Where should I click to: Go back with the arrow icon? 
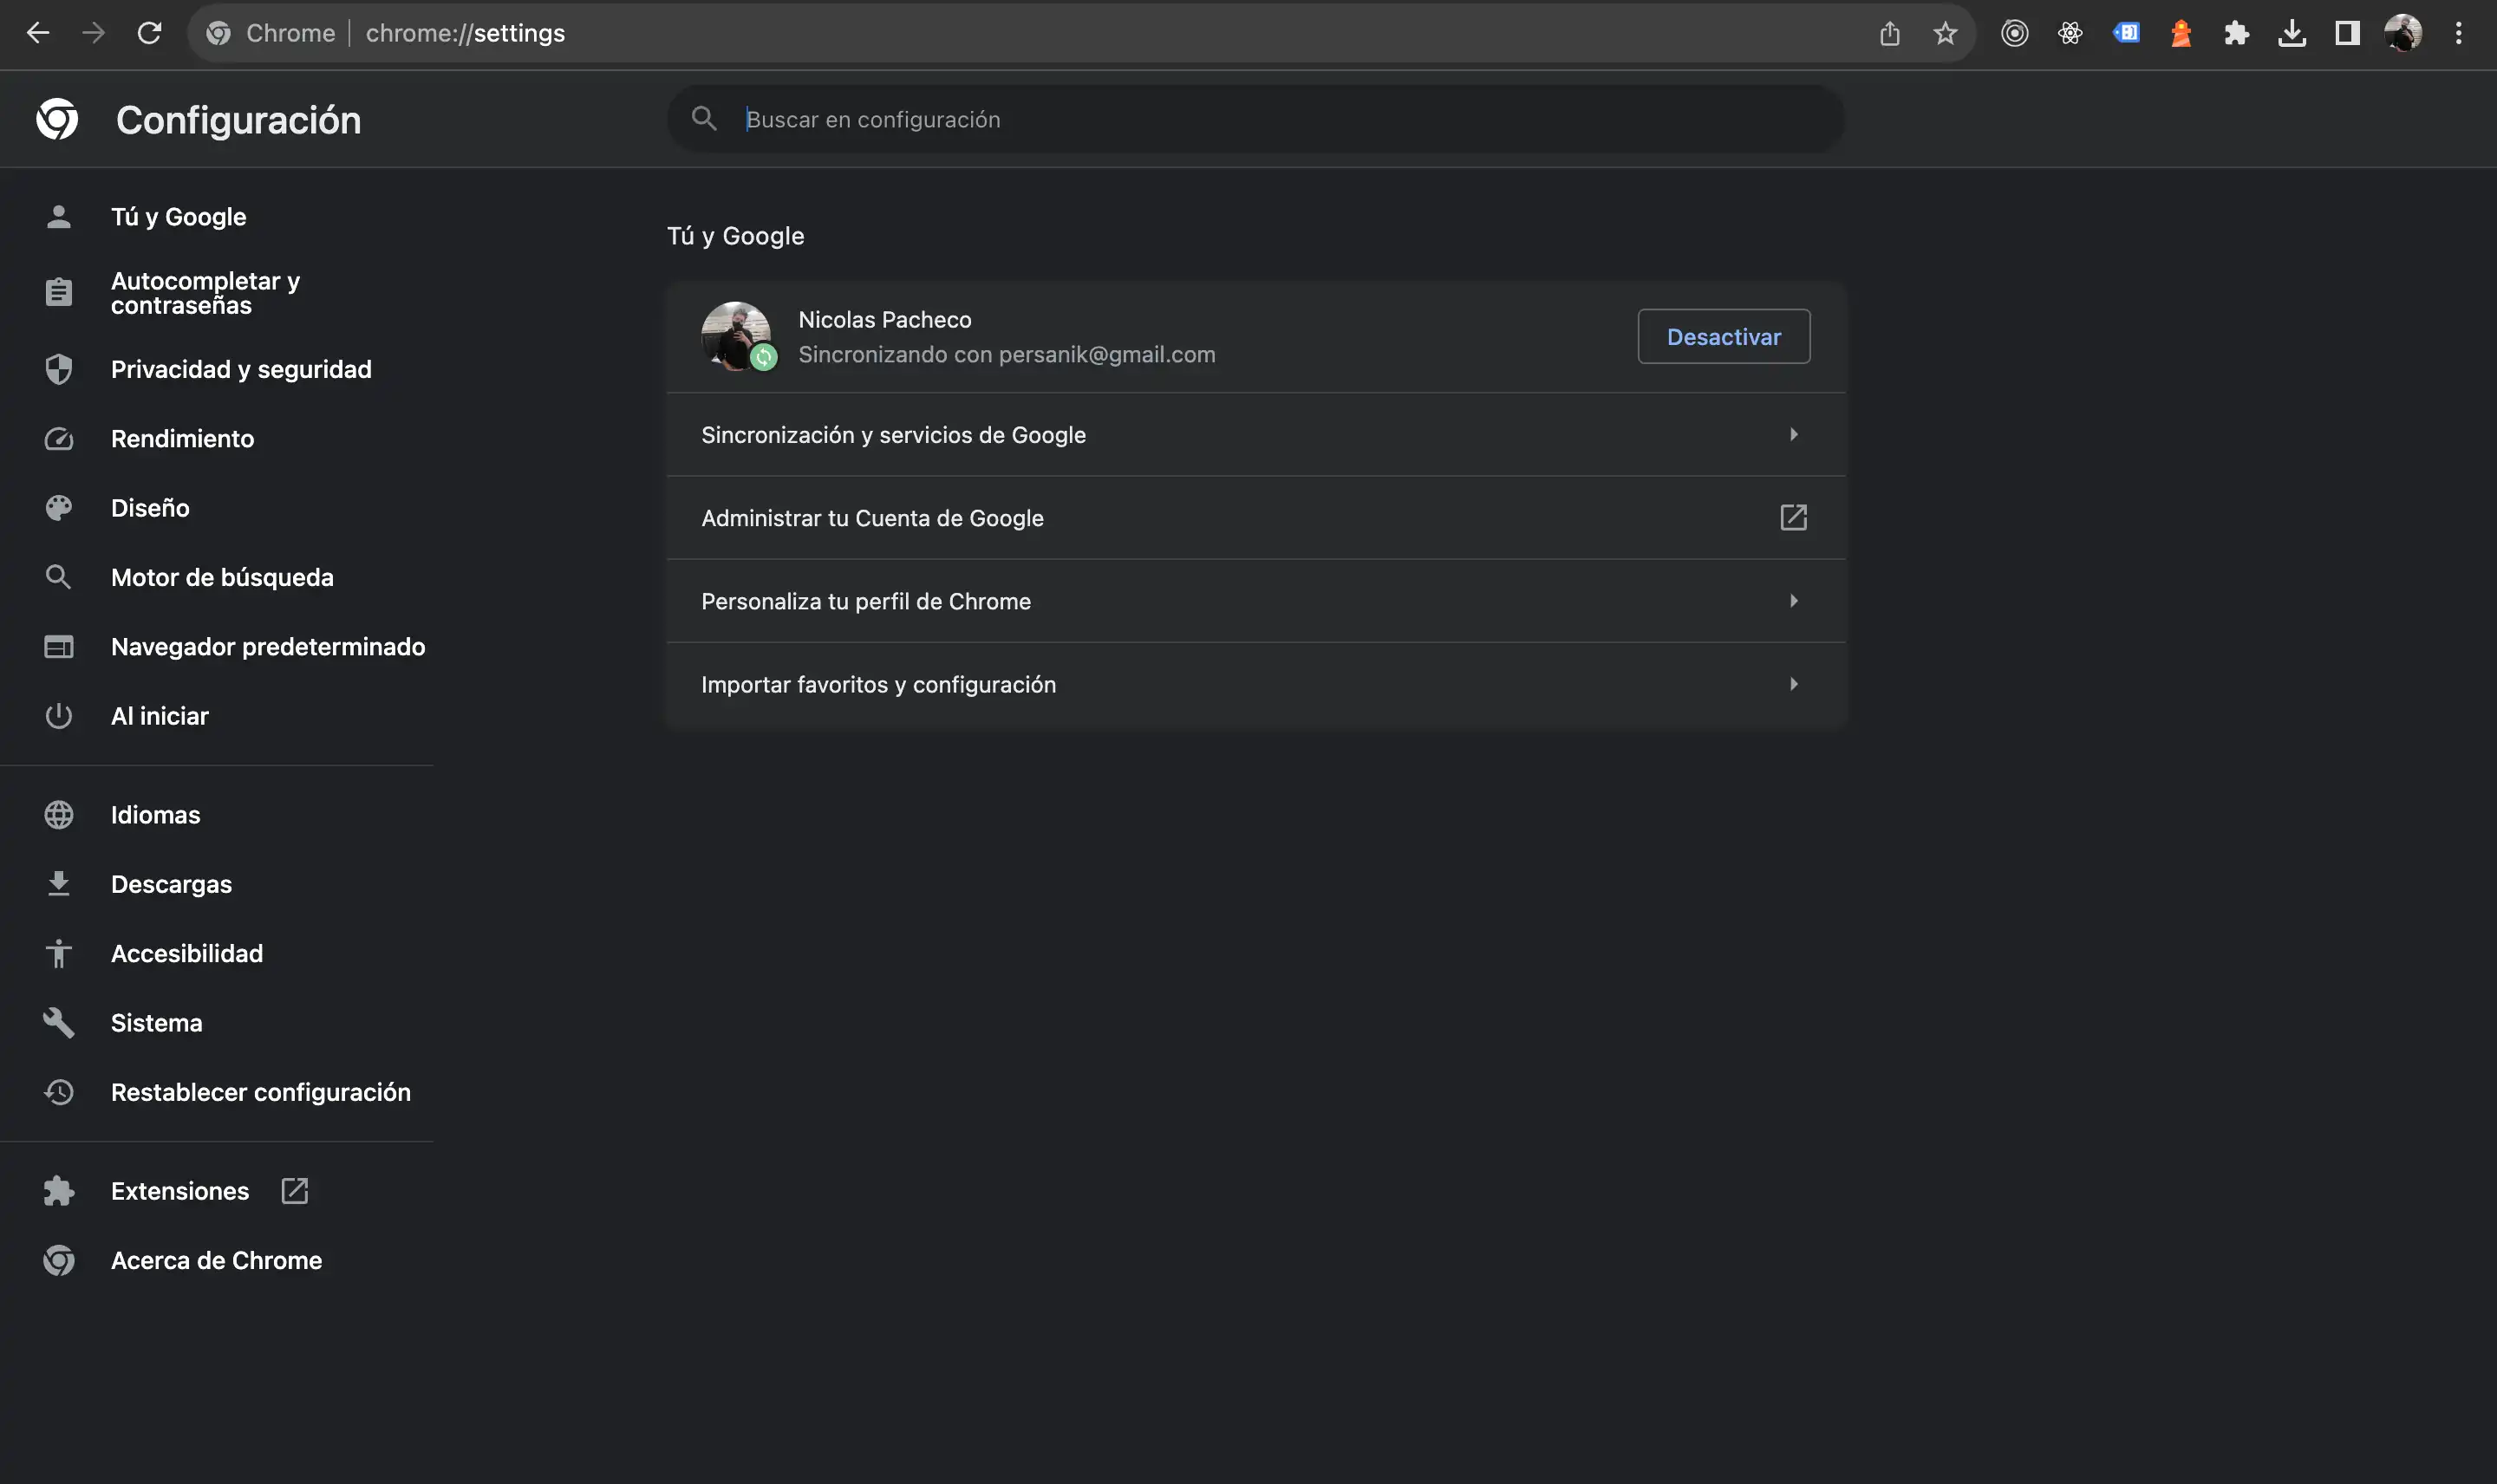coord(38,33)
